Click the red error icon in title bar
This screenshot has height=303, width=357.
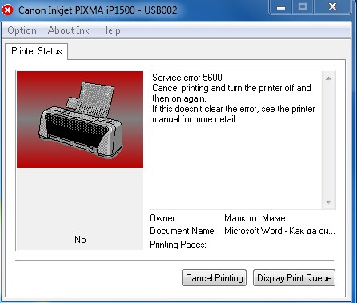[x=7, y=10]
